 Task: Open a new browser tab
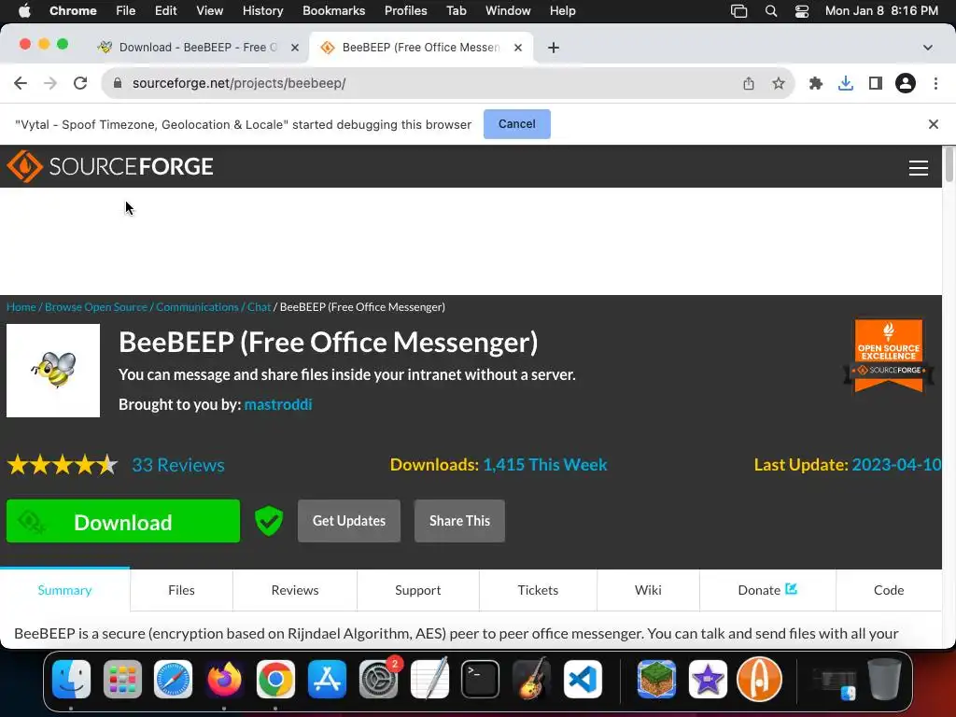click(554, 48)
